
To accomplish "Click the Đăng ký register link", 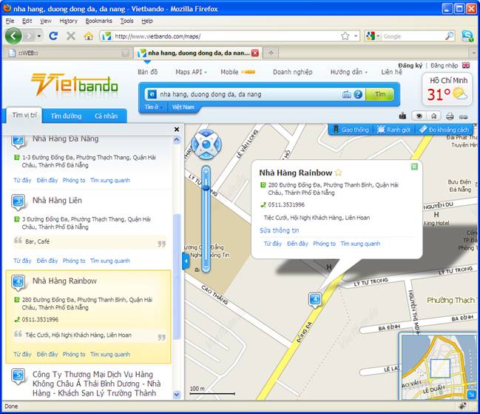I will (x=410, y=65).
